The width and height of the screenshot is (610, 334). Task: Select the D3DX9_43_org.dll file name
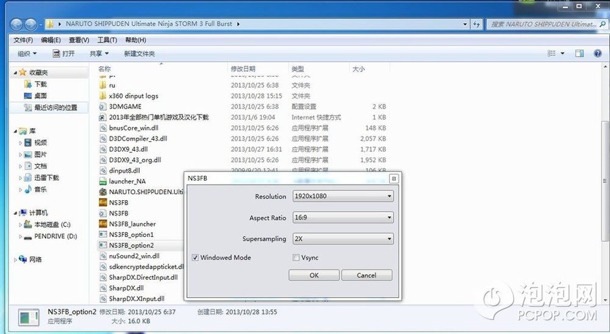coord(135,160)
